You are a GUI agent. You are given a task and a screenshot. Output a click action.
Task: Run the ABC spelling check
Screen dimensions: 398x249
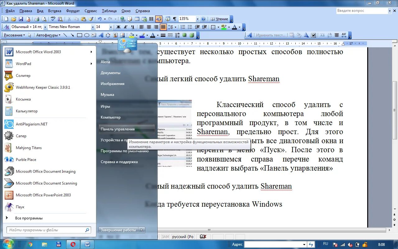pos(53,19)
